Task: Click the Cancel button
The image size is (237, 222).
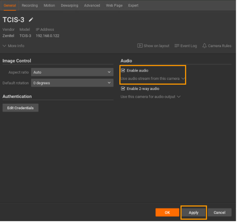Action: tap(220, 213)
